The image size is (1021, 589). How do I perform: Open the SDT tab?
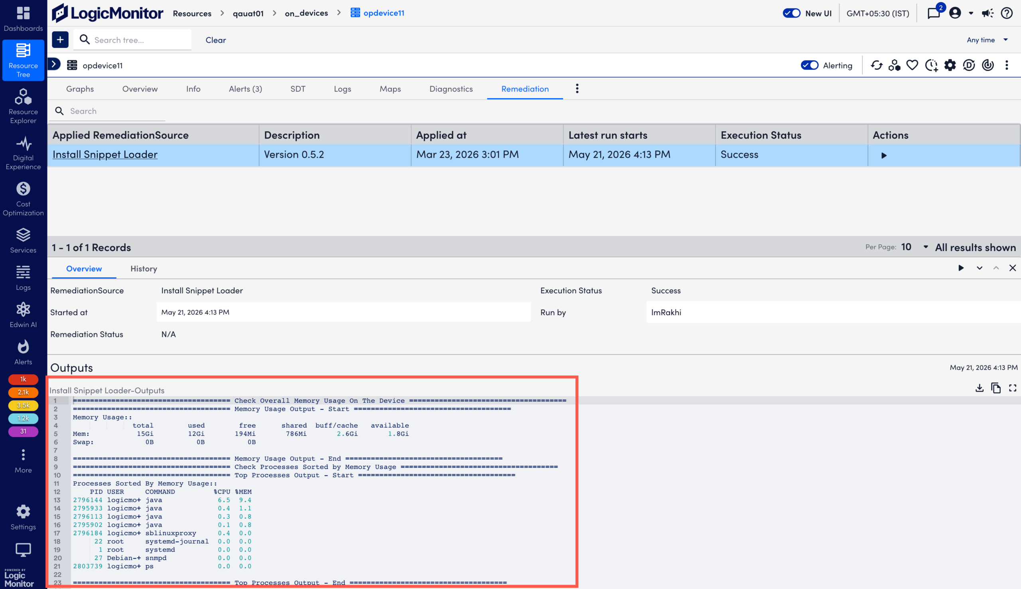coord(298,89)
